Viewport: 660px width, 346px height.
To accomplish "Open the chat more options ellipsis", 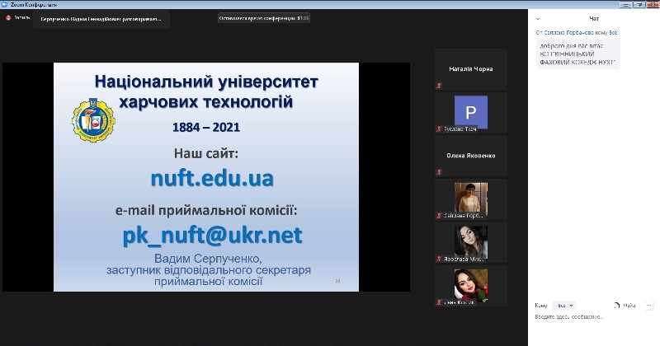I will tap(648, 304).
